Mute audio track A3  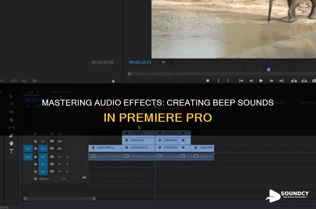(60, 172)
